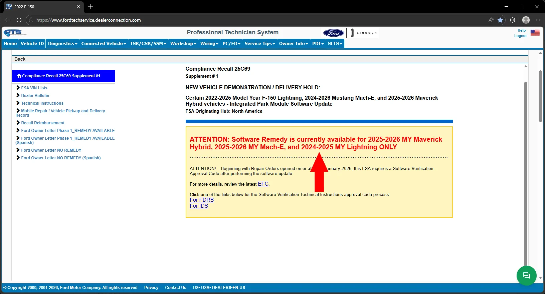Click the Ford oval logo
The height and width of the screenshot is (294, 545).
[x=333, y=33]
